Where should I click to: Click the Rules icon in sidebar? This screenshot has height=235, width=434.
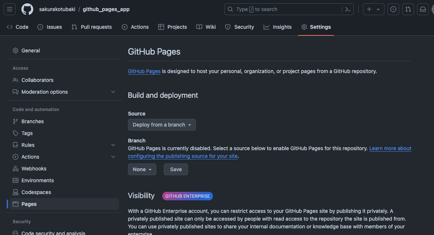(16, 145)
